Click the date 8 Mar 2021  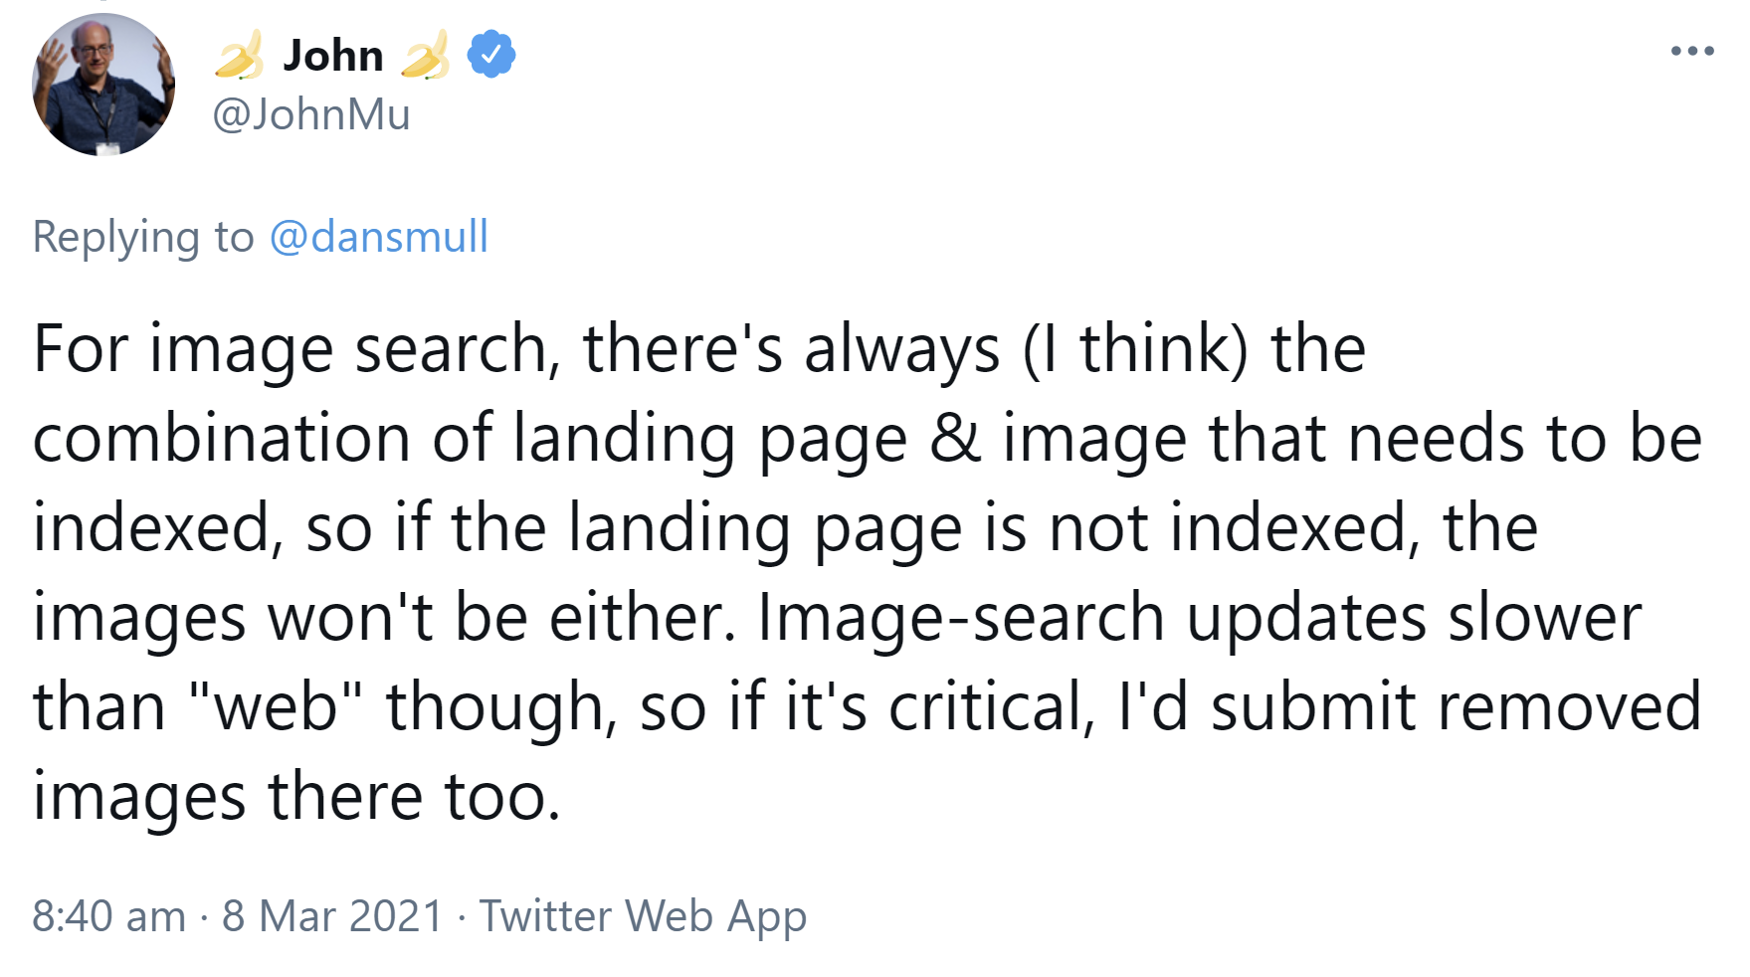328,915
